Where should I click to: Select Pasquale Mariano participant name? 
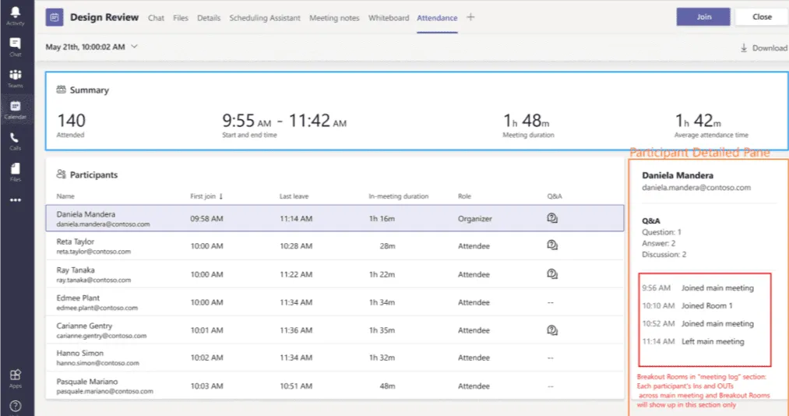coord(87,381)
